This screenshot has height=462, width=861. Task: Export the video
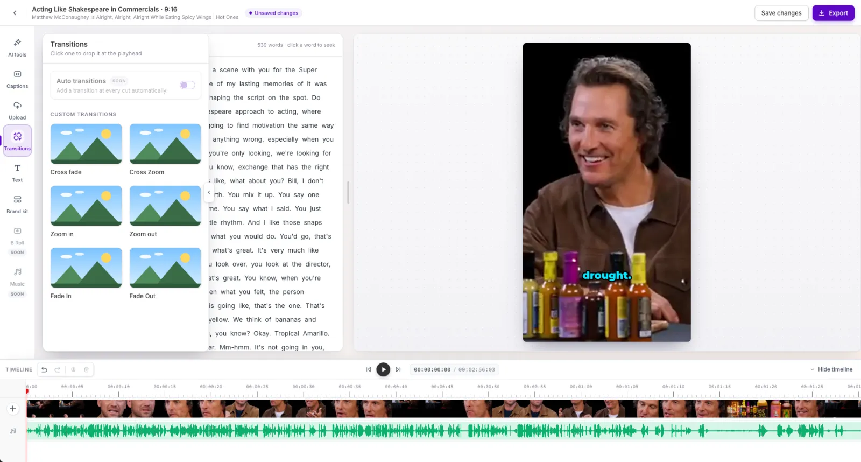pos(833,13)
